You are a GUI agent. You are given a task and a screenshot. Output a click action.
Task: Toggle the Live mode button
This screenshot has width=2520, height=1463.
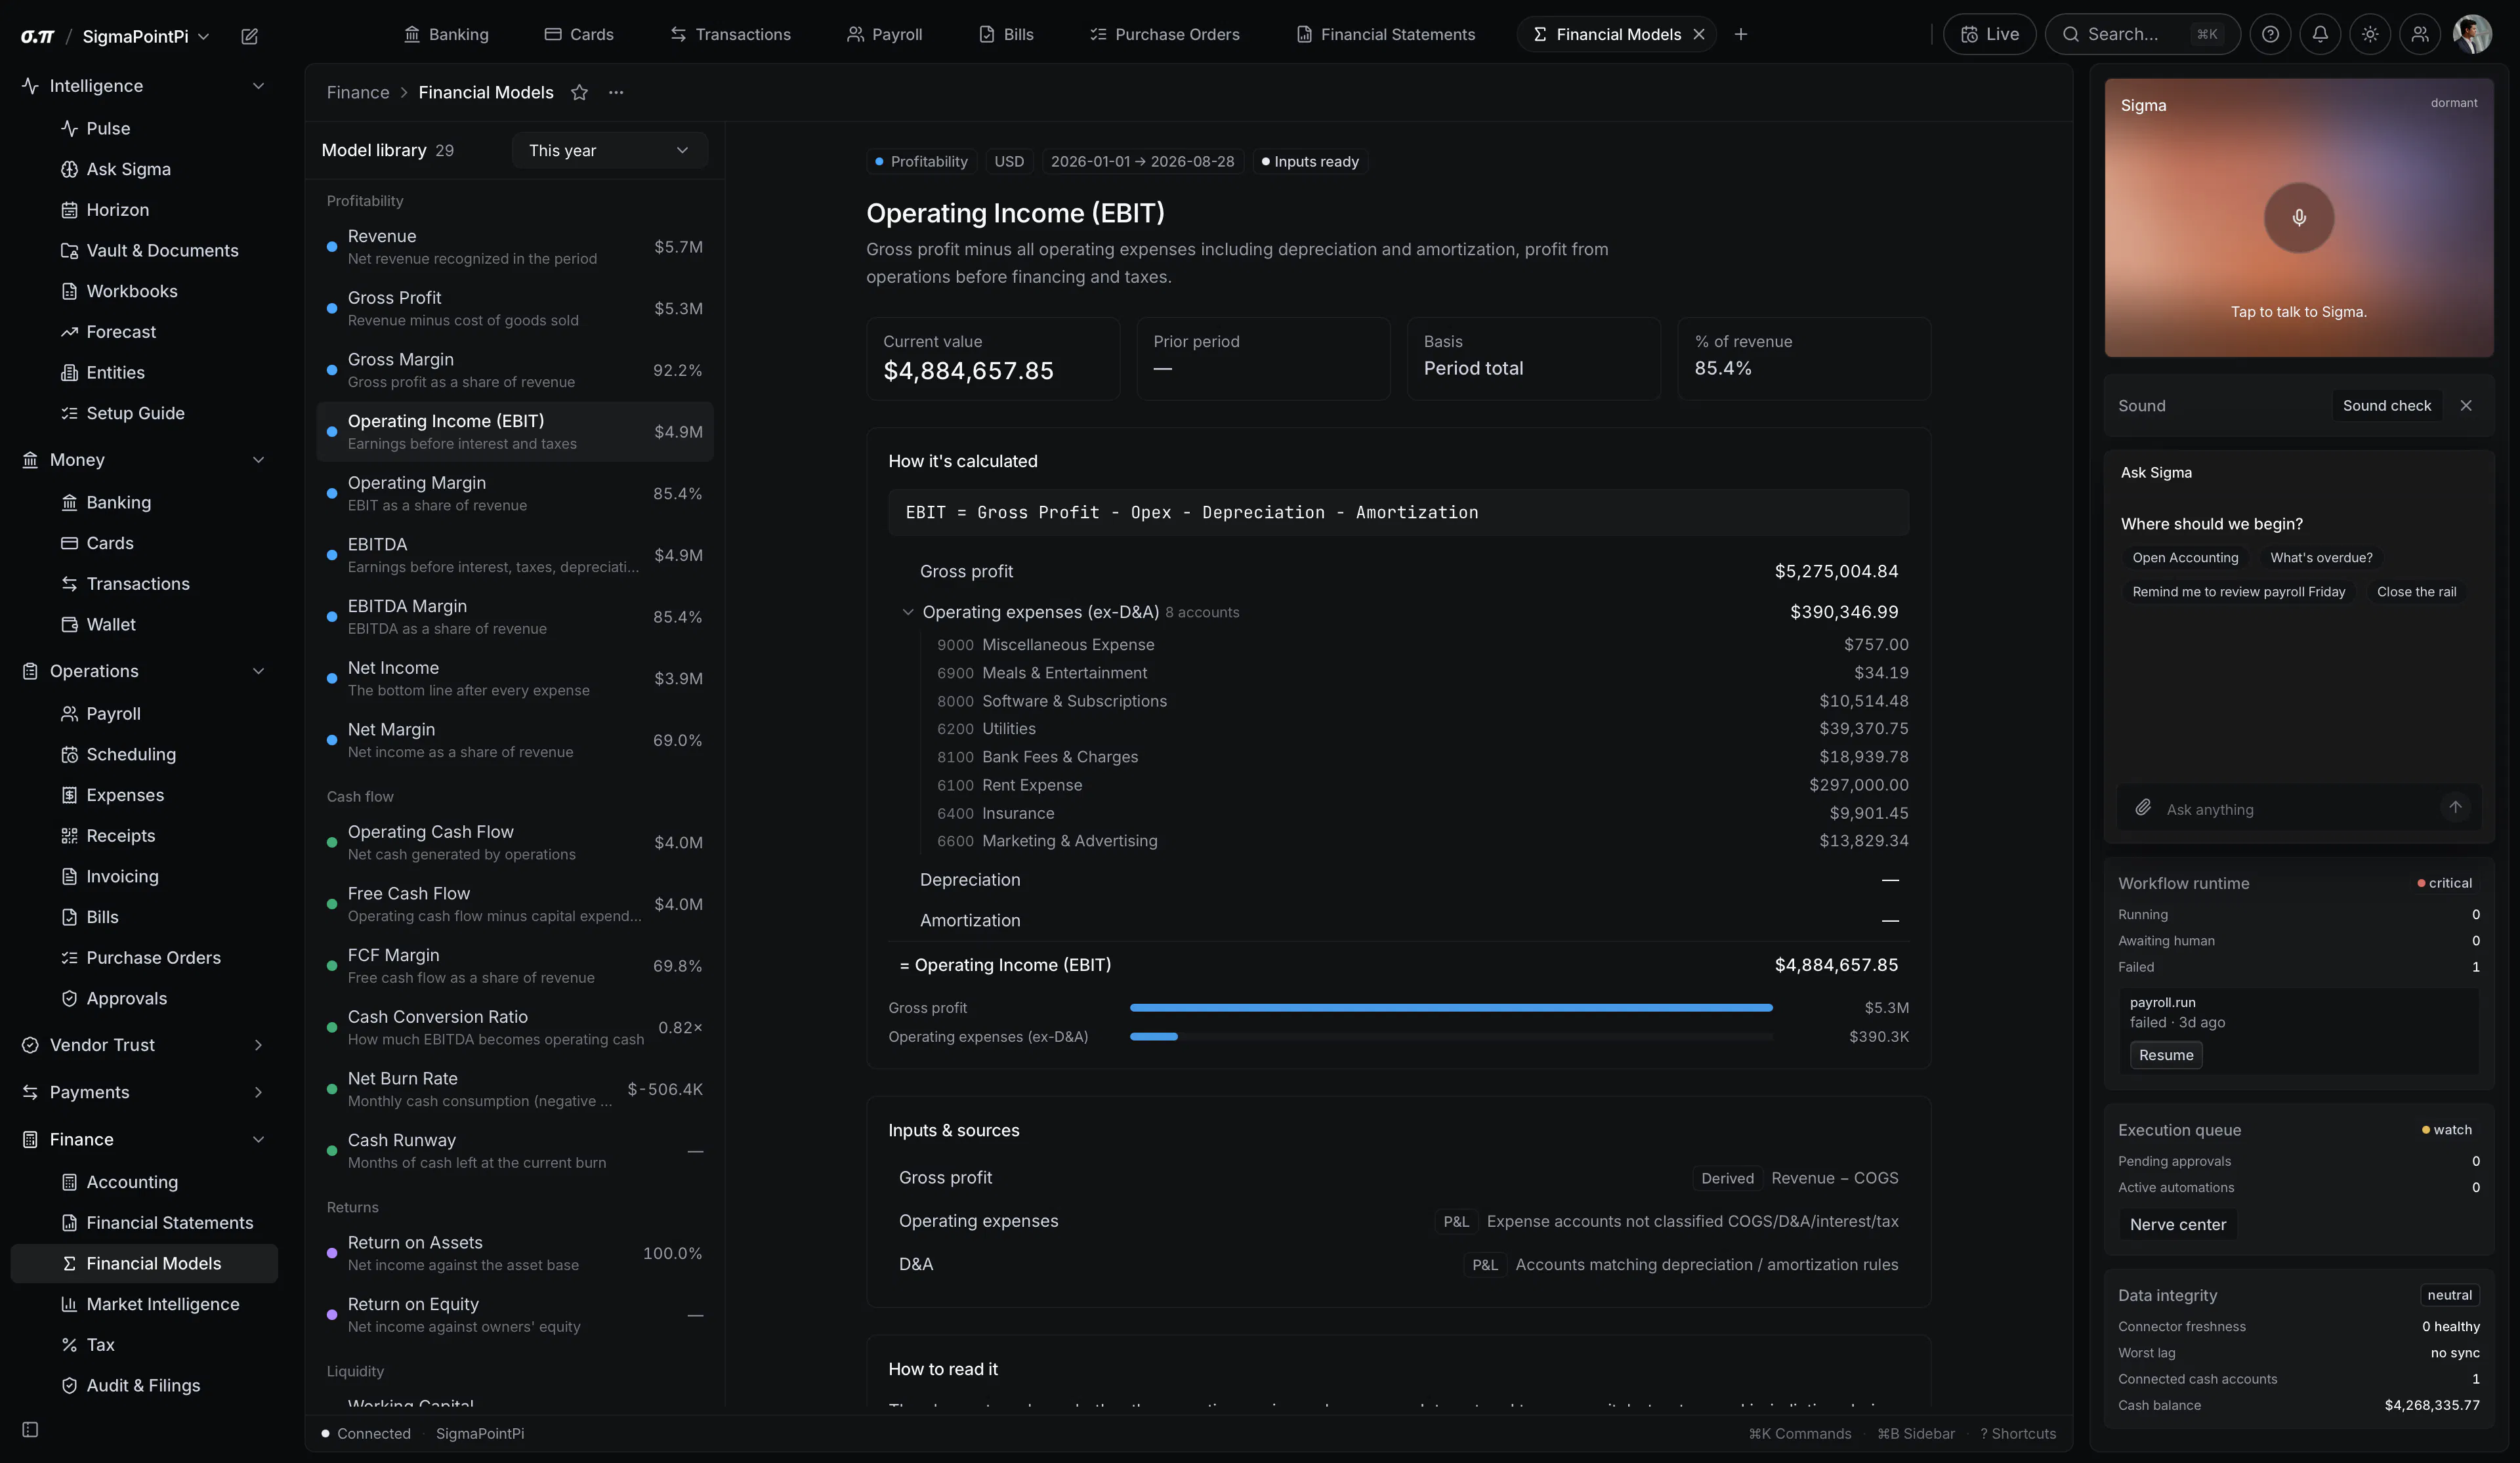click(x=1989, y=34)
